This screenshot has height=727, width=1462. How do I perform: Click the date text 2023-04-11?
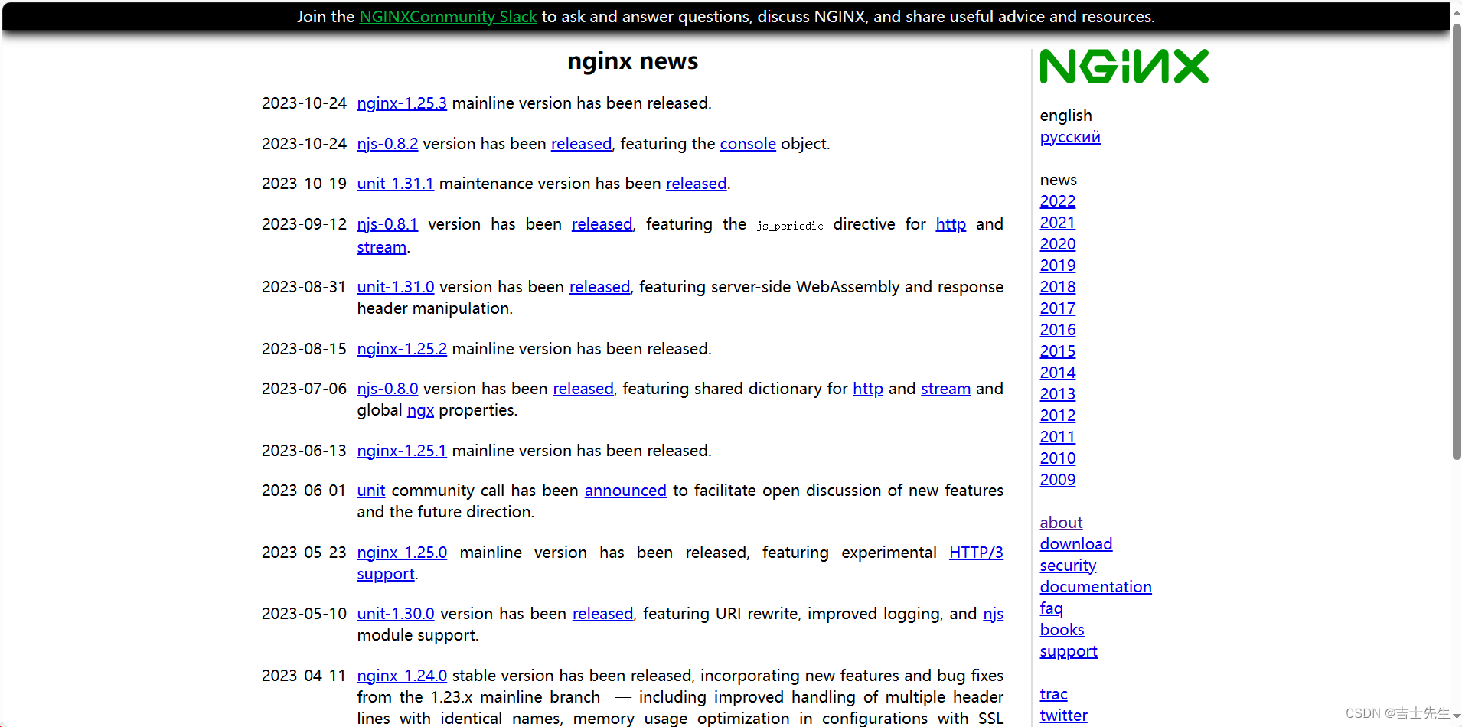coord(304,676)
